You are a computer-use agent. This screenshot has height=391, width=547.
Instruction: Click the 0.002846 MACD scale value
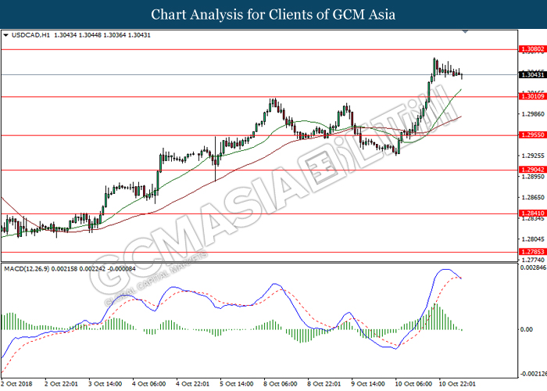coord(531,268)
